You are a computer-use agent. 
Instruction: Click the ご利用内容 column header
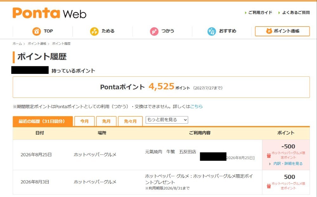pos(200,133)
